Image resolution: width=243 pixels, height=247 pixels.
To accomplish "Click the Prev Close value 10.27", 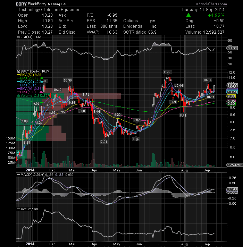I will (47, 32).
